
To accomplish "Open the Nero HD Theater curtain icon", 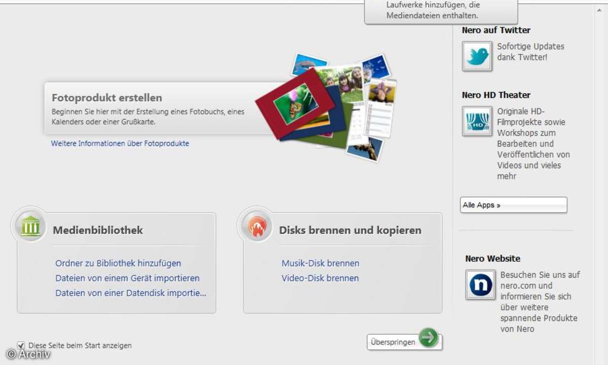I will click(477, 121).
